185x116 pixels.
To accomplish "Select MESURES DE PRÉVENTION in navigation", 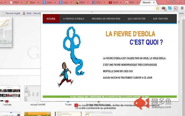I will [106, 19].
